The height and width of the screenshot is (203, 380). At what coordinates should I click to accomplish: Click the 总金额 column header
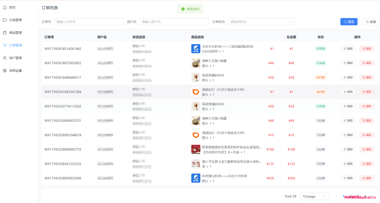291,37
